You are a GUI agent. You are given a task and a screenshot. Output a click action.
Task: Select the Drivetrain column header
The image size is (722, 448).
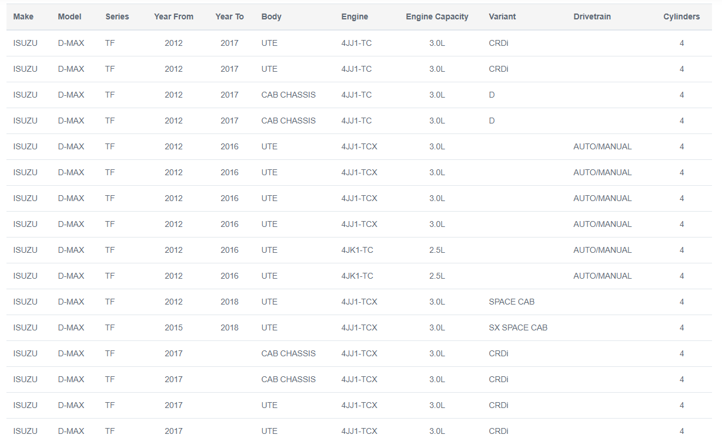pyautogui.click(x=592, y=16)
